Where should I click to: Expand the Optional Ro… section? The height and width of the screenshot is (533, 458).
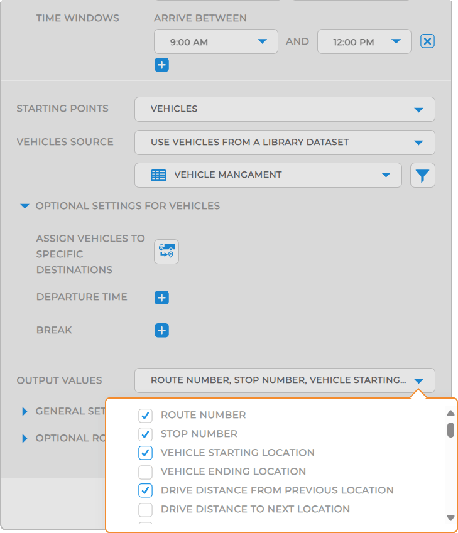coord(25,438)
